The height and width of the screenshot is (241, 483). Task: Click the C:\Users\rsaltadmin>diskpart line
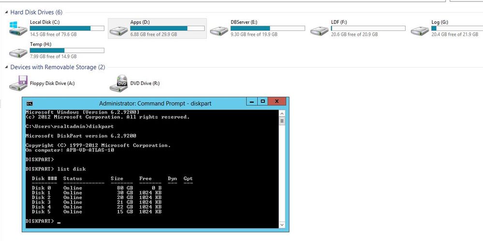click(x=70, y=127)
